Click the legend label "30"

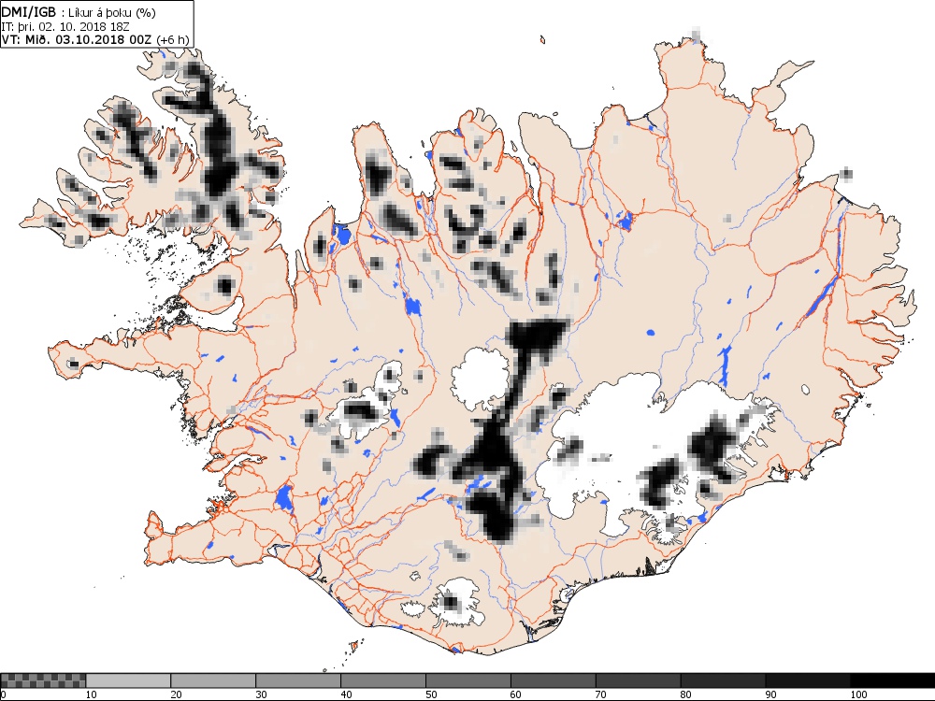(261, 694)
